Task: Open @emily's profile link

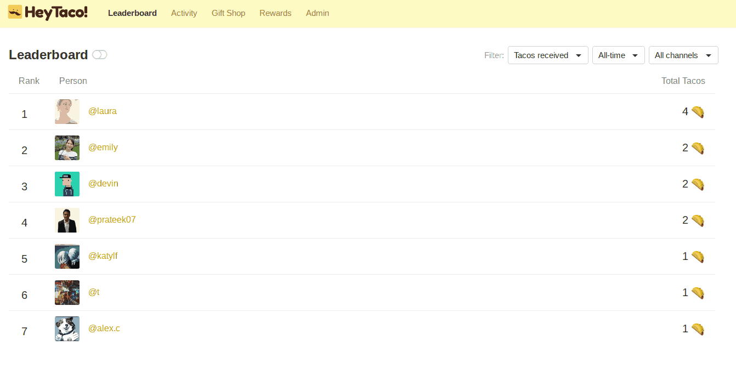Action: click(x=103, y=148)
